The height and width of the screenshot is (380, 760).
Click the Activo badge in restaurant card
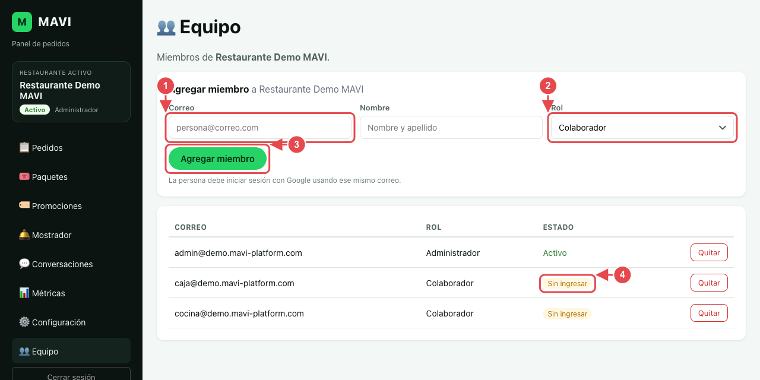(x=35, y=110)
